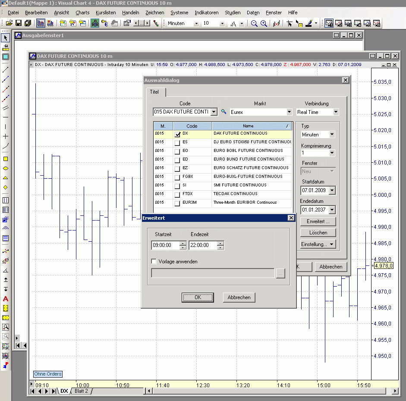Viewport: 406px width, 401px height.
Task: Click the search icon beside Code dropdown
Action: (223, 112)
